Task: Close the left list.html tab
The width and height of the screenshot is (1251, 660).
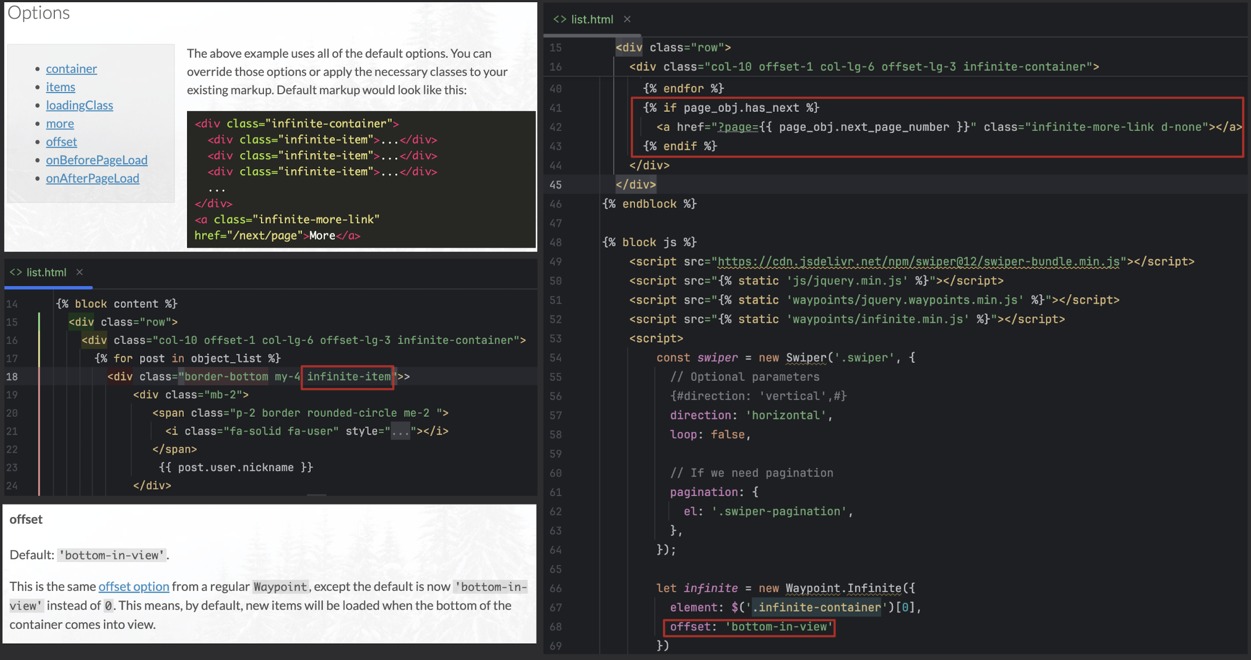Action: [80, 272]
